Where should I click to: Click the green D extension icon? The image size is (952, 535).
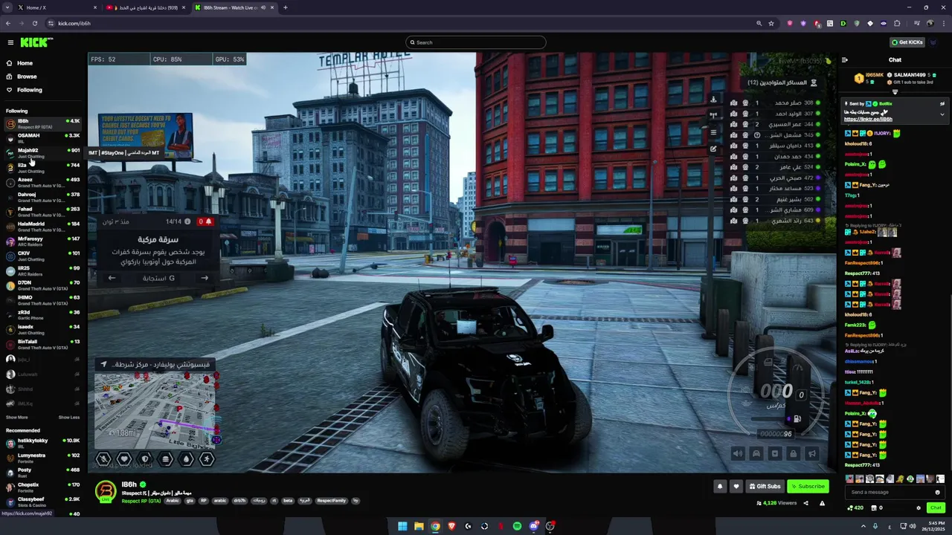click(x=843, y=23)
